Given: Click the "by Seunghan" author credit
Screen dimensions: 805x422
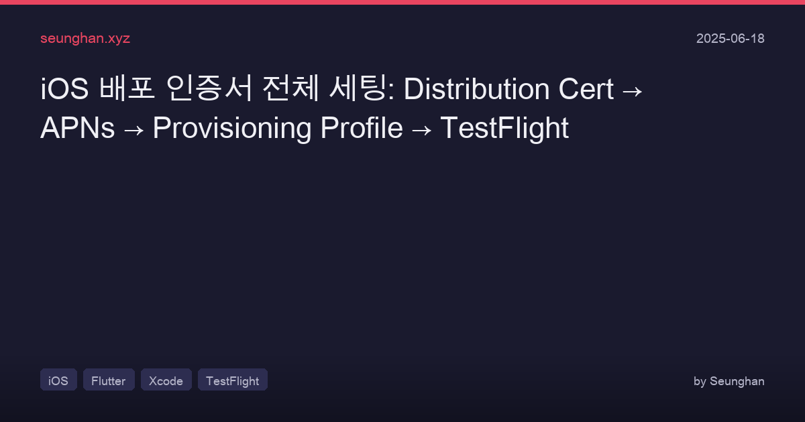Looking at the screenshot, I should [729, 381].
